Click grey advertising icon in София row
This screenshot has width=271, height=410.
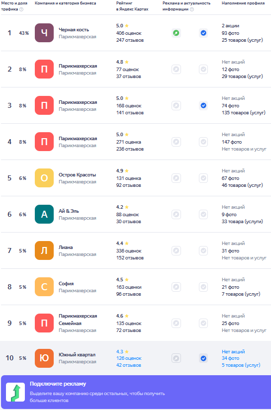pyautogui.click(x=177, y=287)
